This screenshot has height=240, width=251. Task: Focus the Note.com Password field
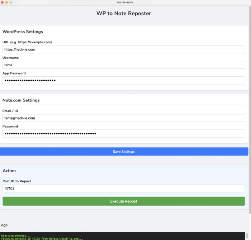tap(124, 134)
